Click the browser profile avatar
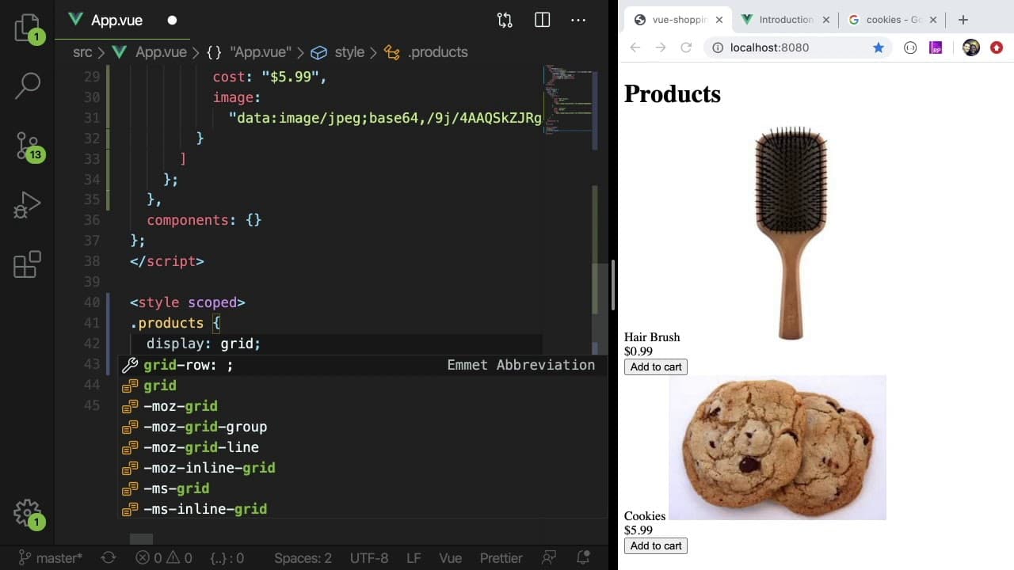The width and height of the screenshot is (1014, 570). coord(971,47)
